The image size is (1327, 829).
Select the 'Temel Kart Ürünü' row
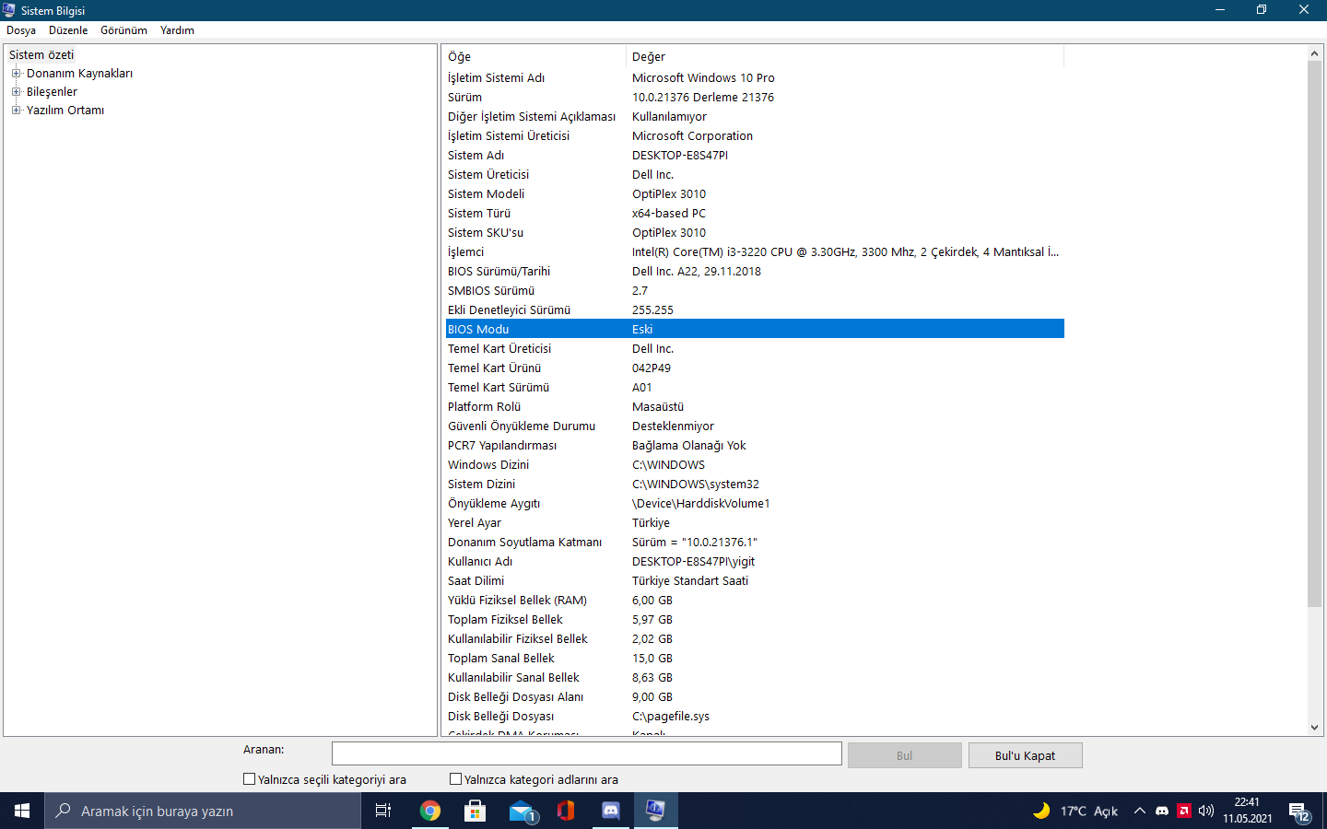(x=755, y=368)
